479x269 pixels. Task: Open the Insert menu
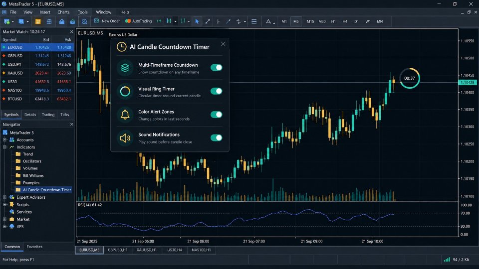coord(45,12)
